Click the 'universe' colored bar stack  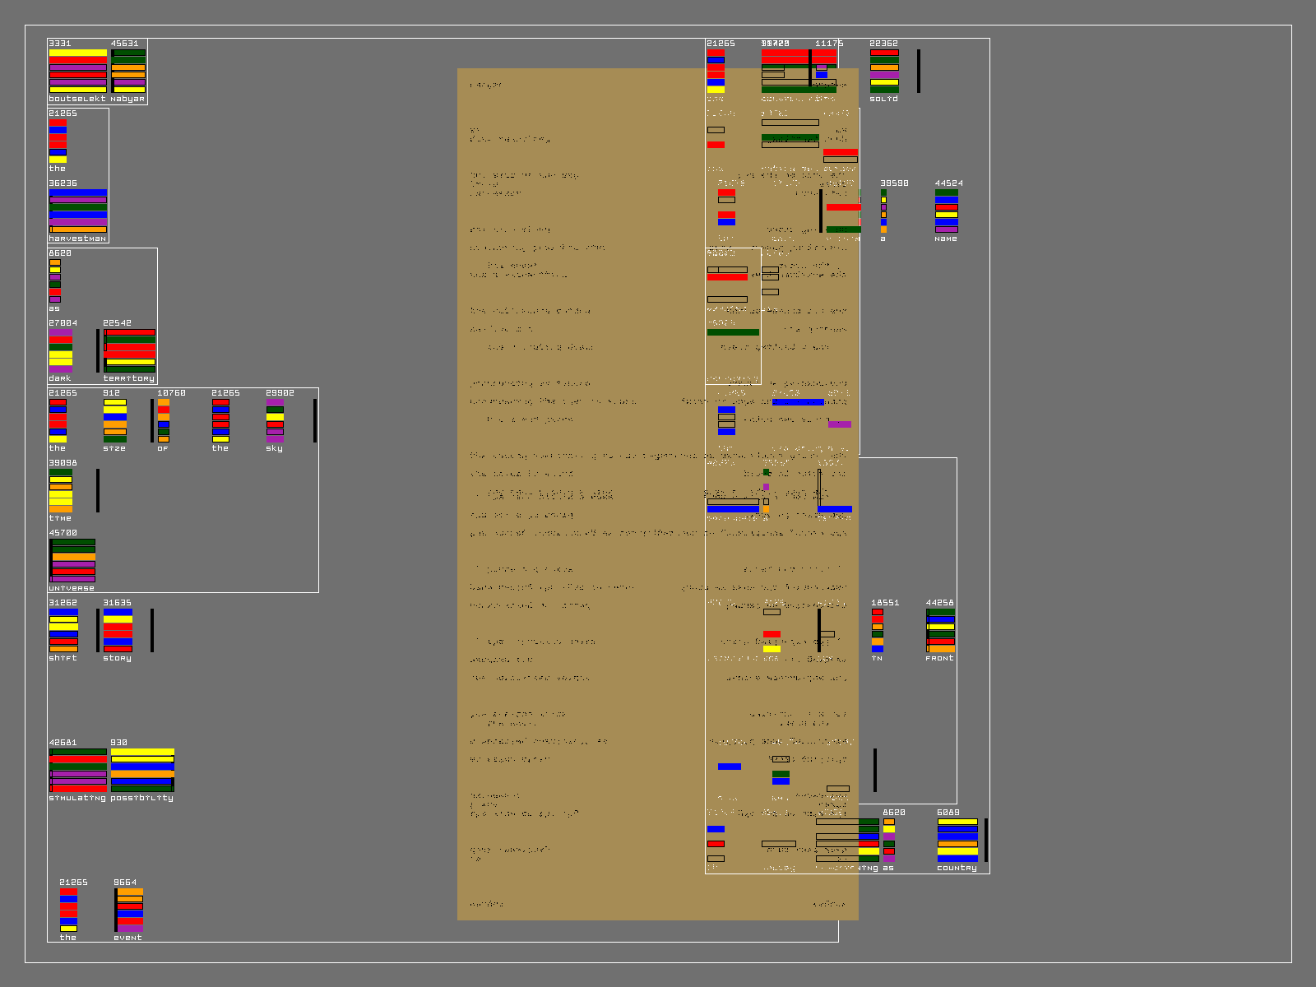point(72,560)
